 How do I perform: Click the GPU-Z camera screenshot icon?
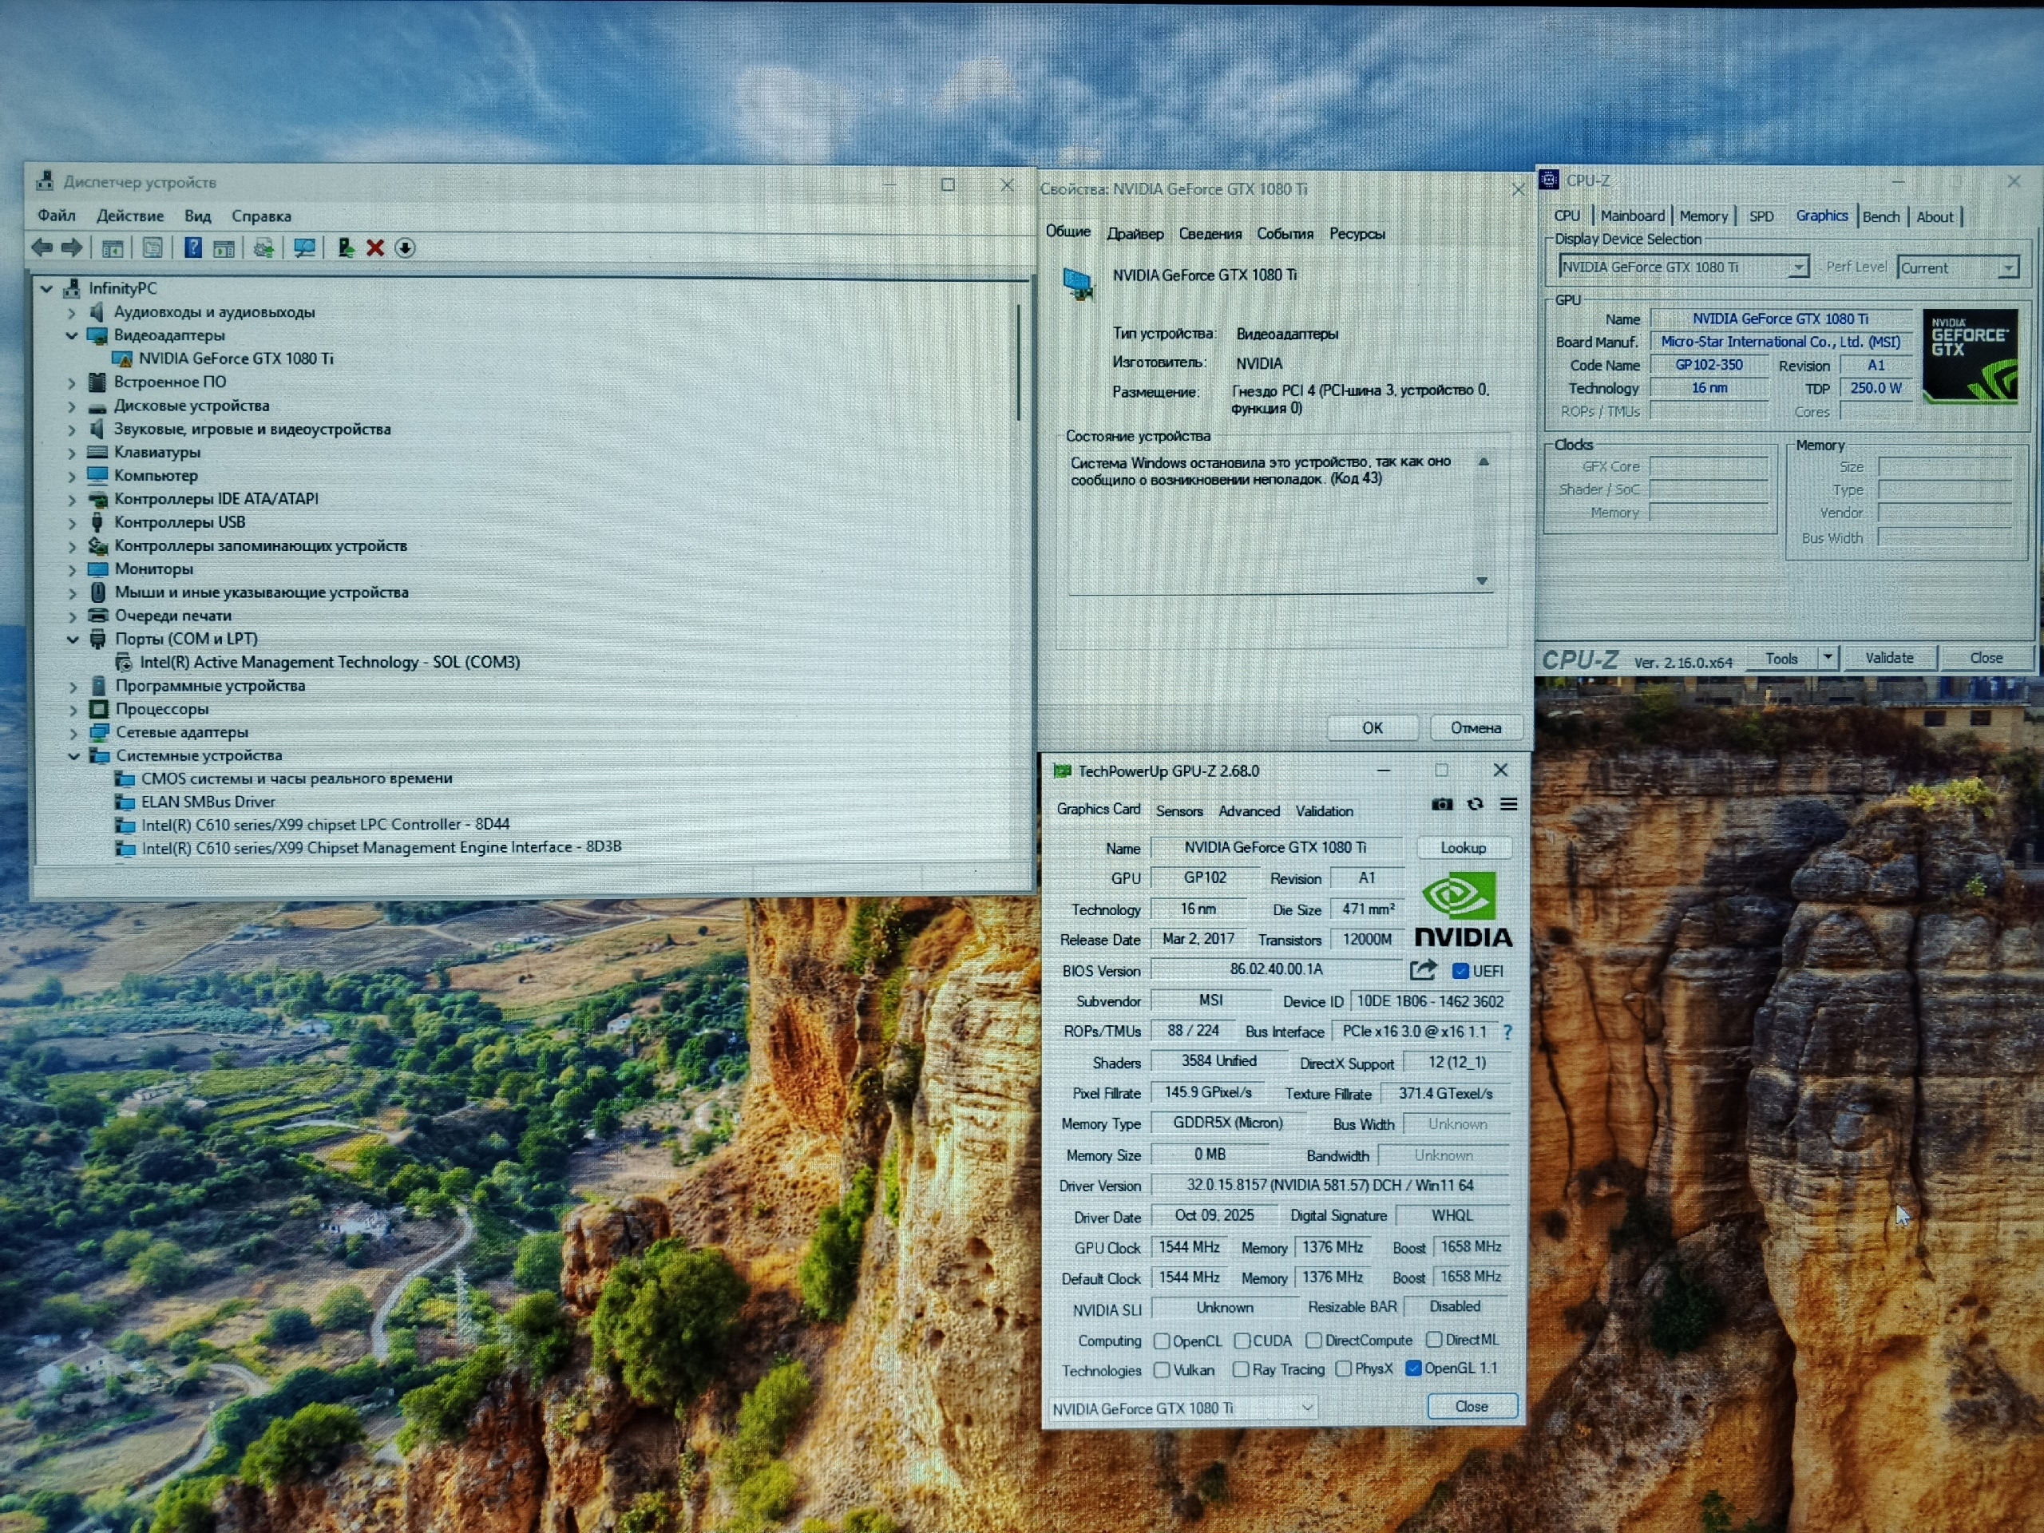1441,805
